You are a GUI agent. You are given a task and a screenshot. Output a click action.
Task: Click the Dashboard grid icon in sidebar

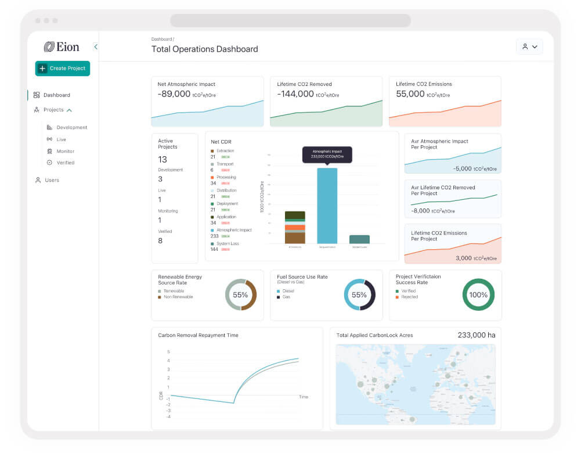pyautogui.click(x=37, y=95)
